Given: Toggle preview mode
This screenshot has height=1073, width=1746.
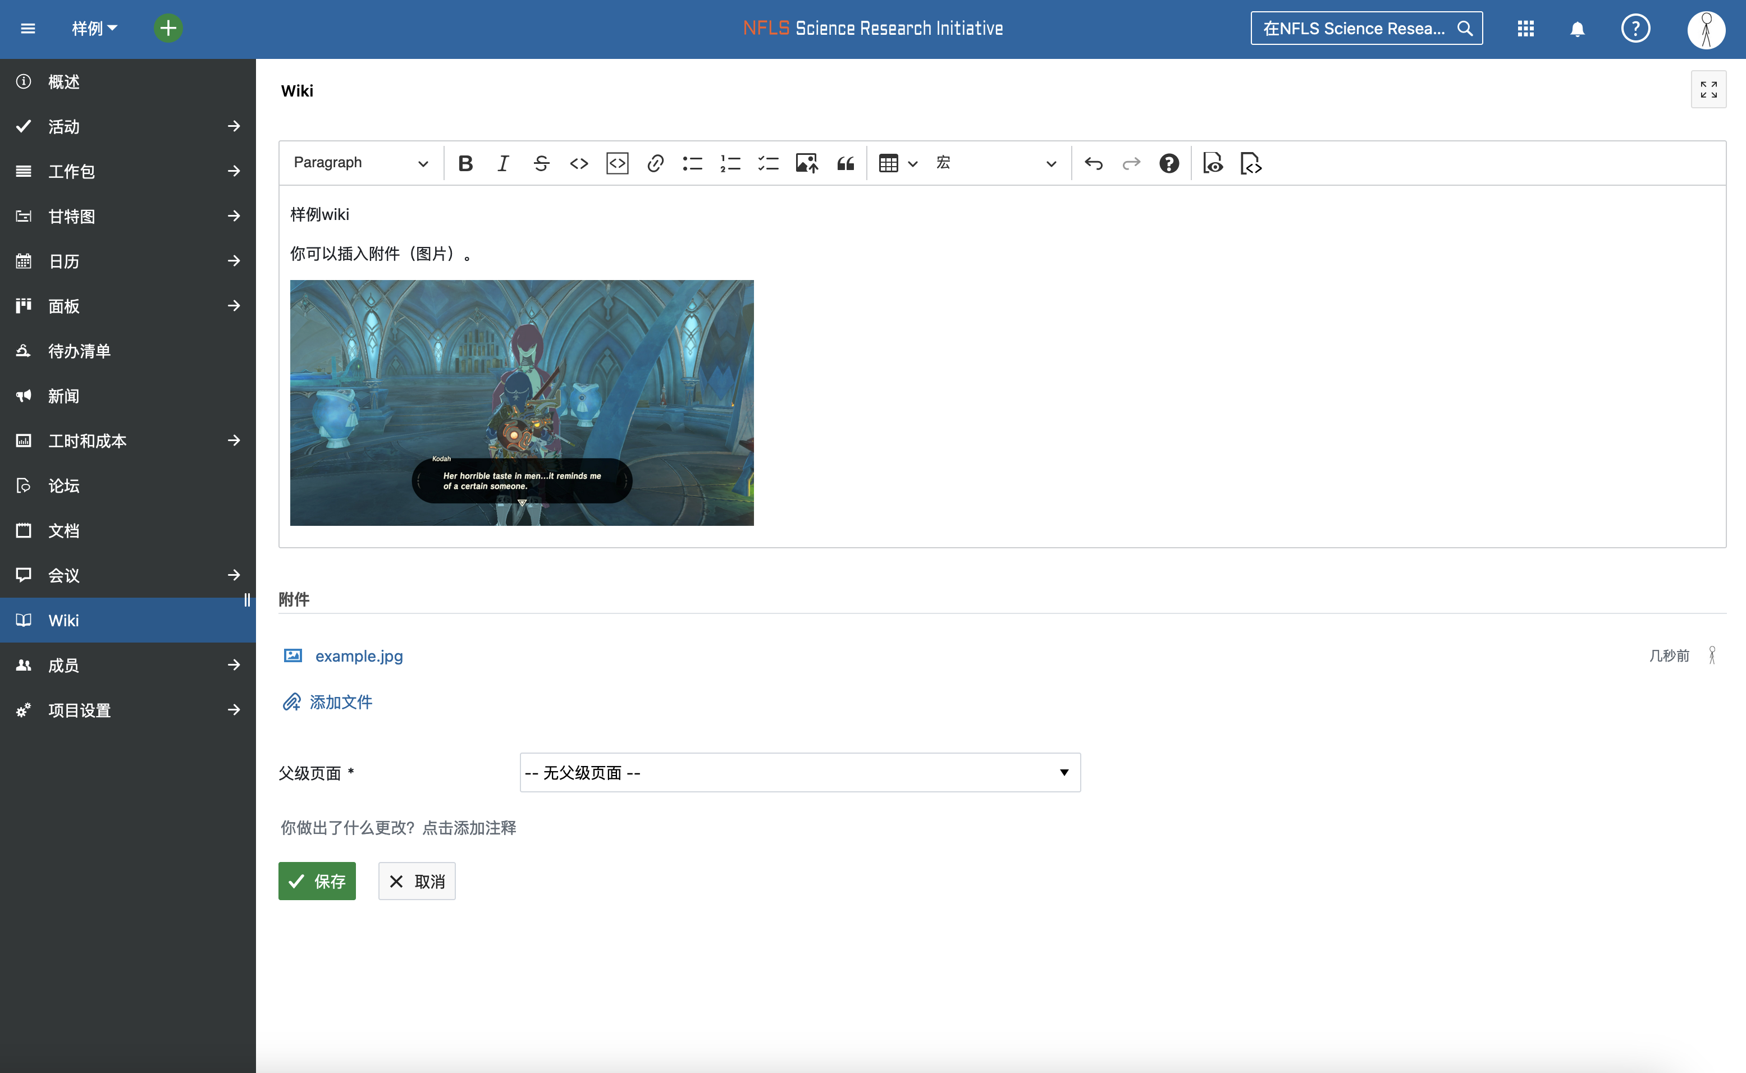Looking at the screenshot, I should tap(1212, 164).
